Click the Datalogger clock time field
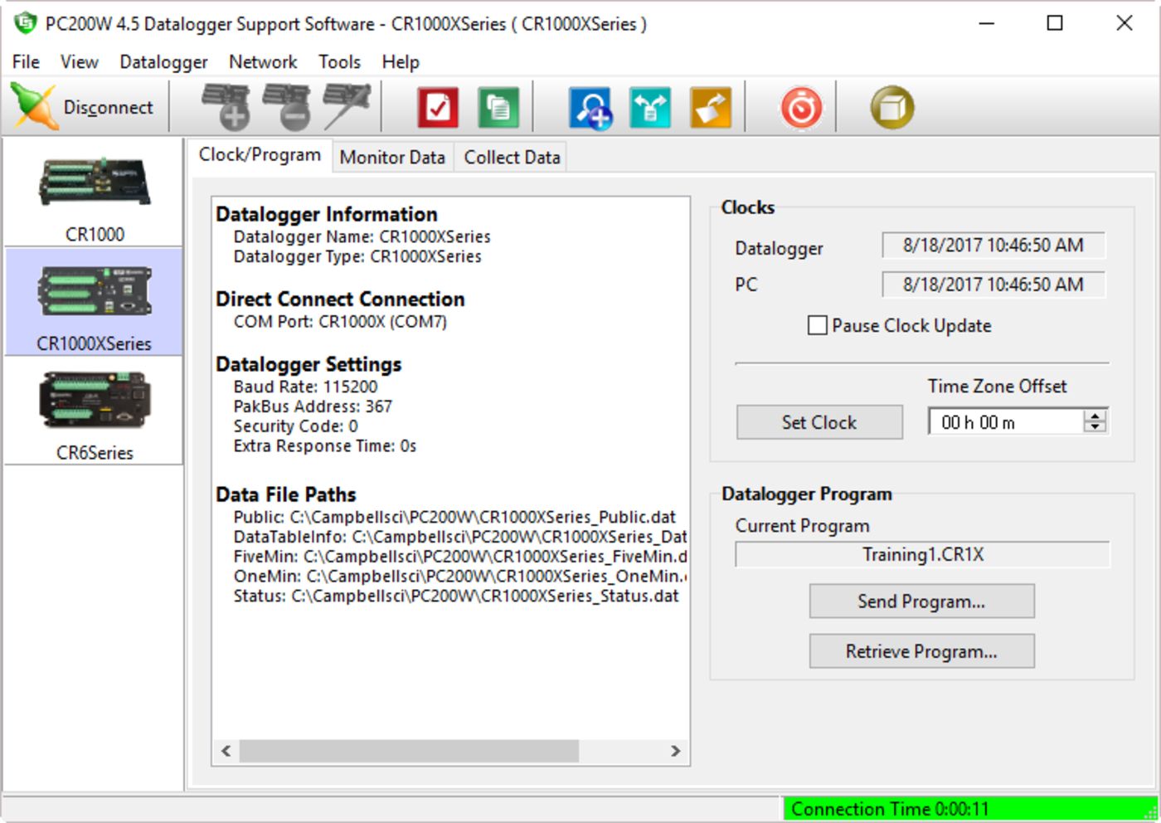The height and width of the screenshot is (823, 1161). click(993, 245)
